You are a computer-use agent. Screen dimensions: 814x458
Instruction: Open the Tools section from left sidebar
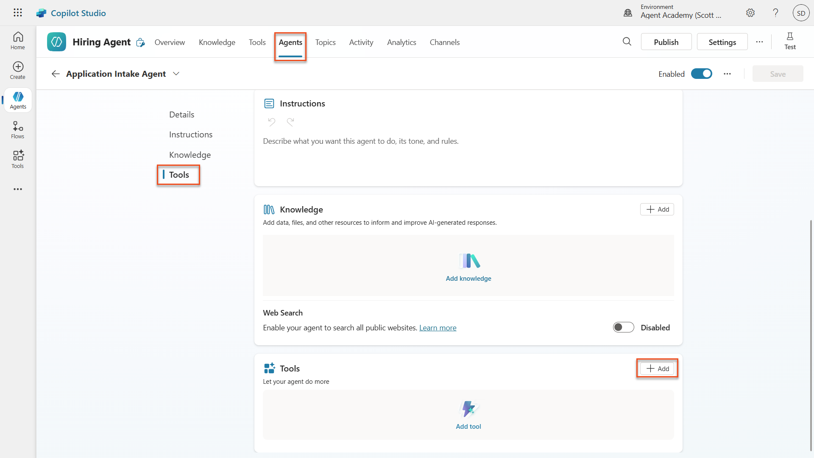pos(17,159)
